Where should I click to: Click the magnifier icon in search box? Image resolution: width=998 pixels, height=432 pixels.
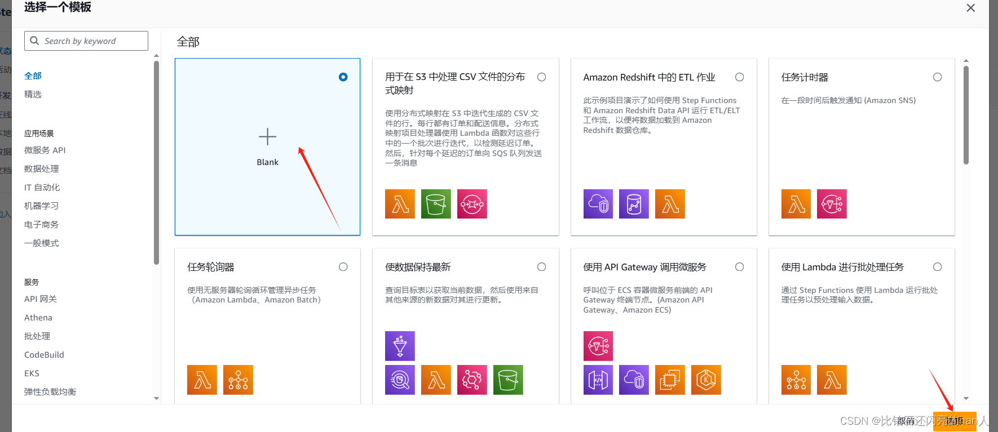(x=34, y=41)
